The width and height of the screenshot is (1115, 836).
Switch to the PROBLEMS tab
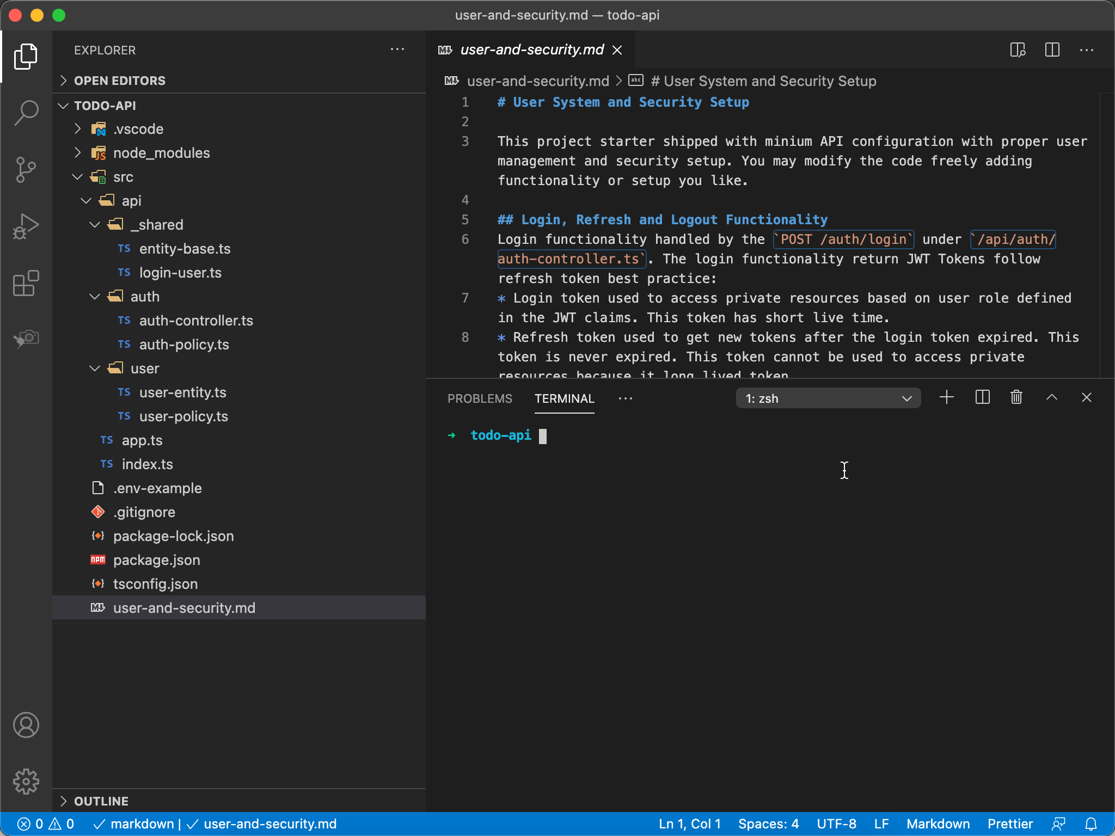[x=480, y=398]
